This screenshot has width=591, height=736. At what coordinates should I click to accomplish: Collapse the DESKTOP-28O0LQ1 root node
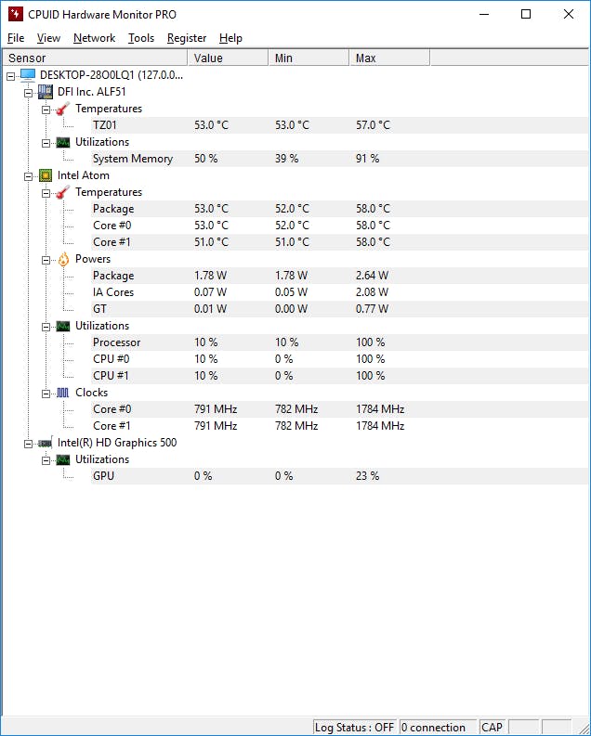pos(11,76)
